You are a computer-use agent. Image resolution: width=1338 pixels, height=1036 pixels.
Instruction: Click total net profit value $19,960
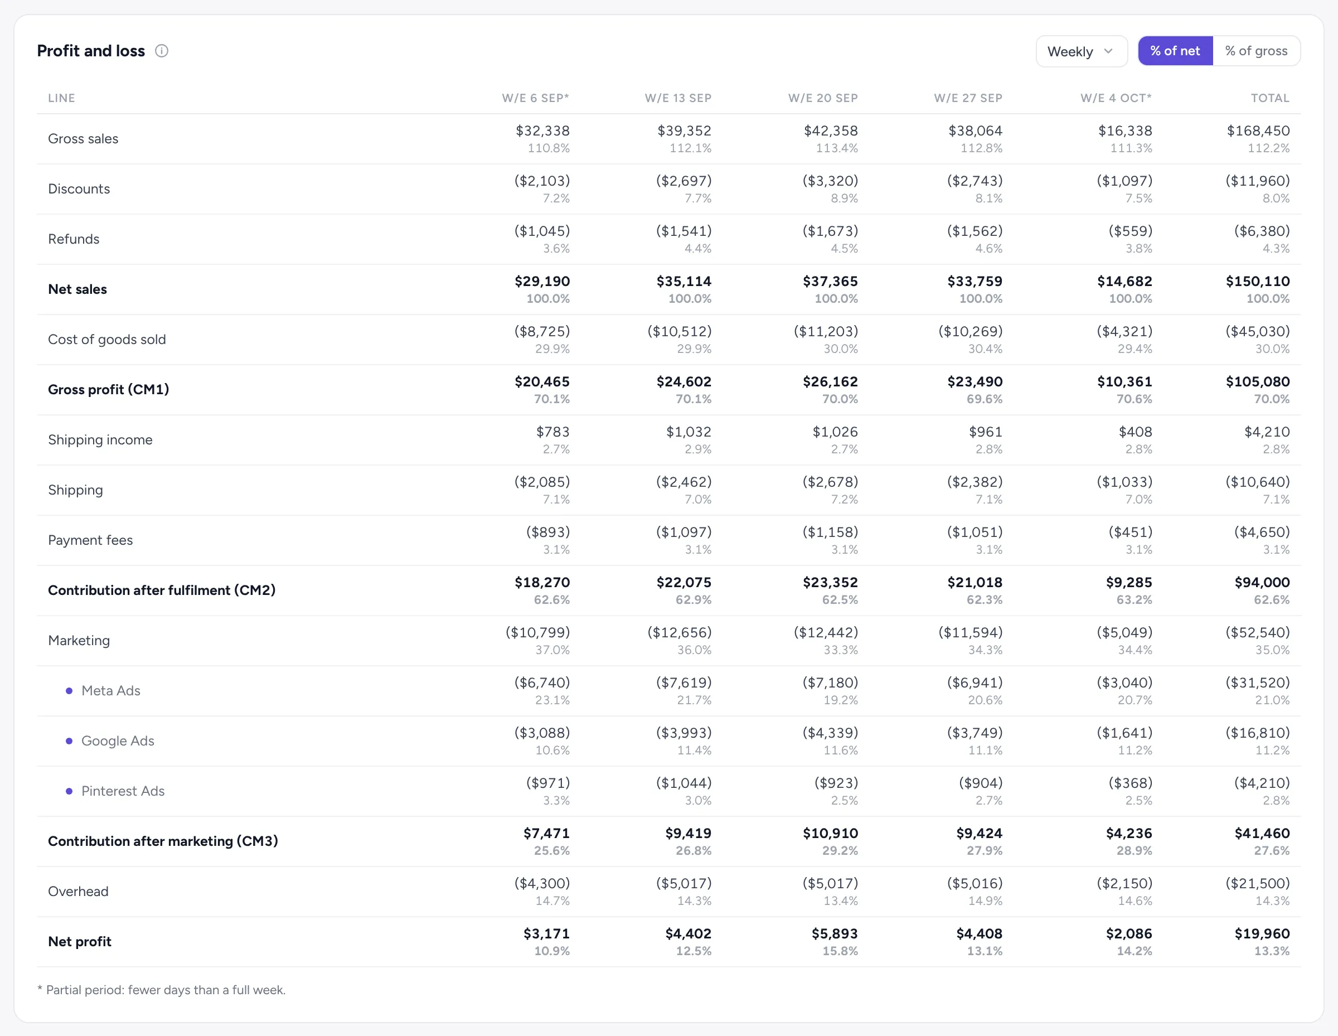tap(1262, 935)
